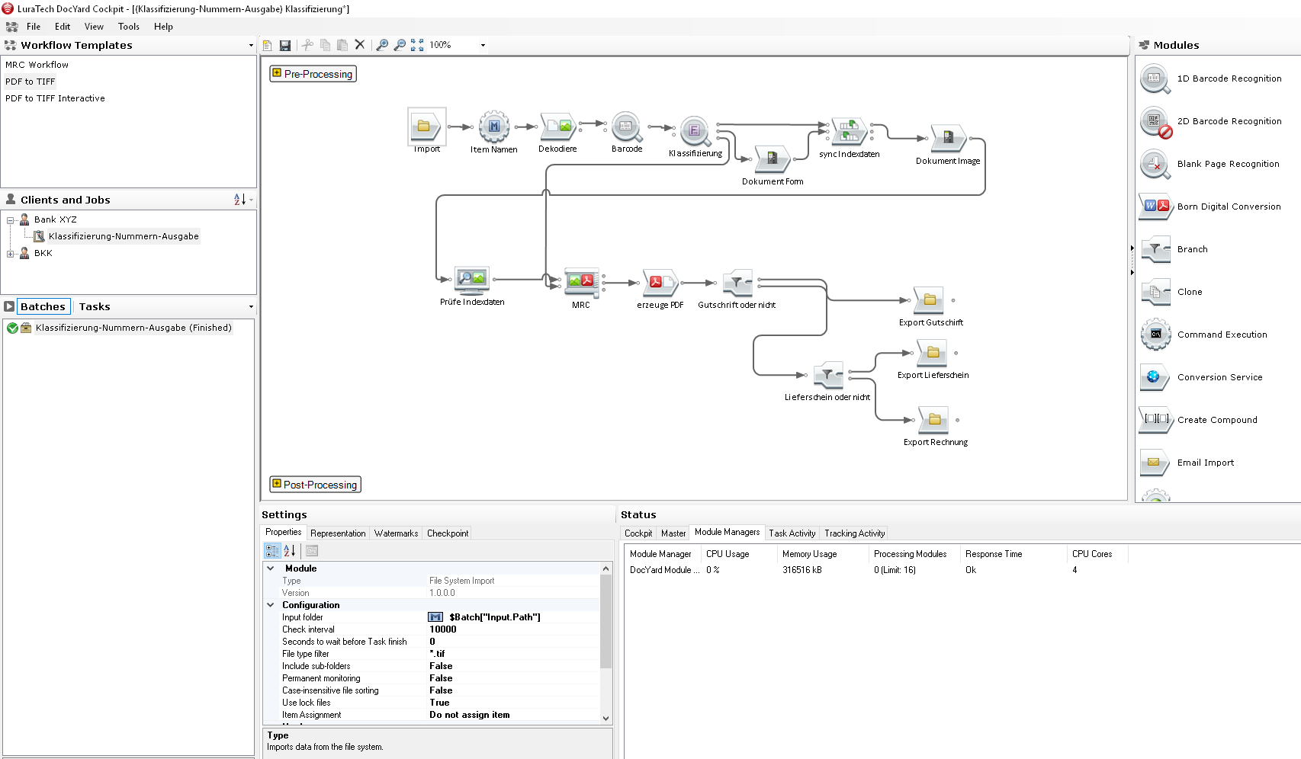The image size is (1301, 759).
Task: Collapse the Bank XYZ tree node
Action: tap(10, 220)
